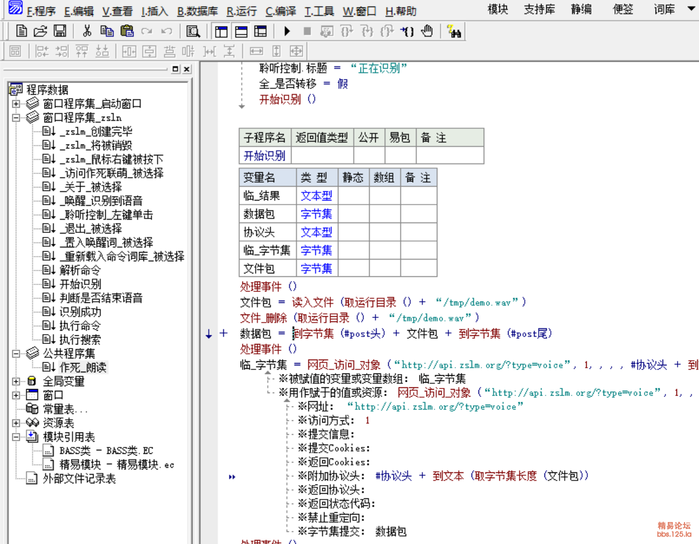Viewport: 699px width, 544px height.
Task: Open the I.插入 menu
Action: point(154,11)
